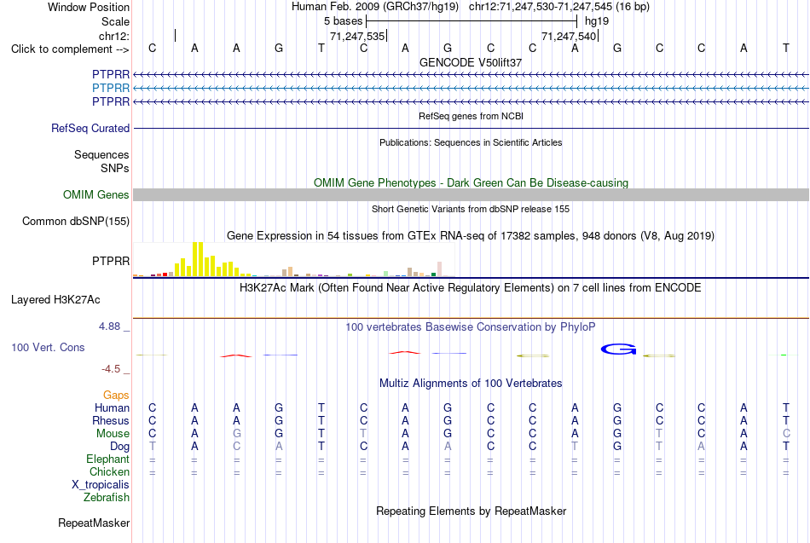
Task: Click the GTEx Gene Expression title
Action: pos(471,235)
